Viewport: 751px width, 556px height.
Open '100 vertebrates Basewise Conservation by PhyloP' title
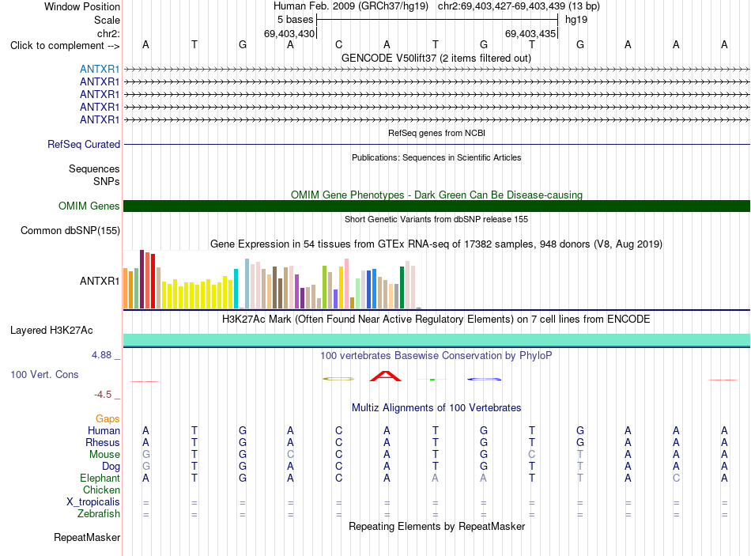(x=436, y=356)
